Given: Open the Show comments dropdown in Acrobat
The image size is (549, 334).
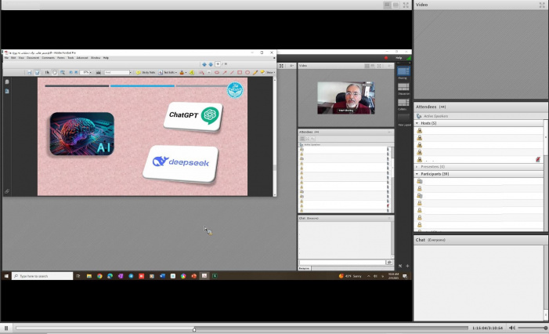Looking at the screenshot, I should [268, 73].
